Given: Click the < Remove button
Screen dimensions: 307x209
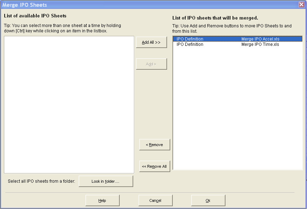Looking at the screenshot, I should (155, 144).
